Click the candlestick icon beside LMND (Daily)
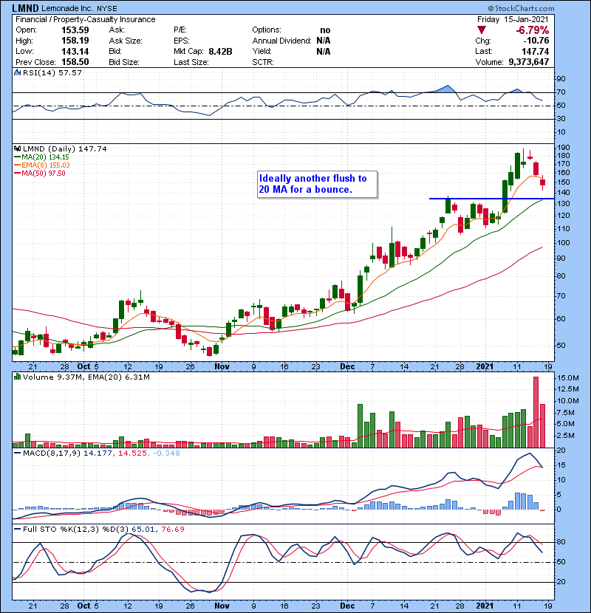Screen dimensions: 591x613 point(17,148)
